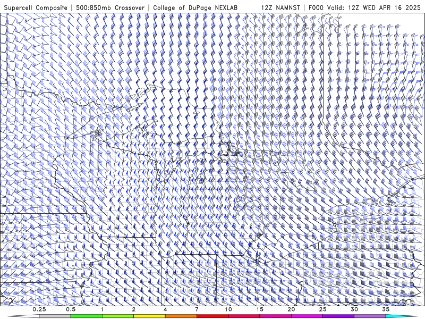The image size is (425, 319).
Task: Click the 'F000 Valid: 12Z WED APR 16 2025' text
Action: point(364,8)
